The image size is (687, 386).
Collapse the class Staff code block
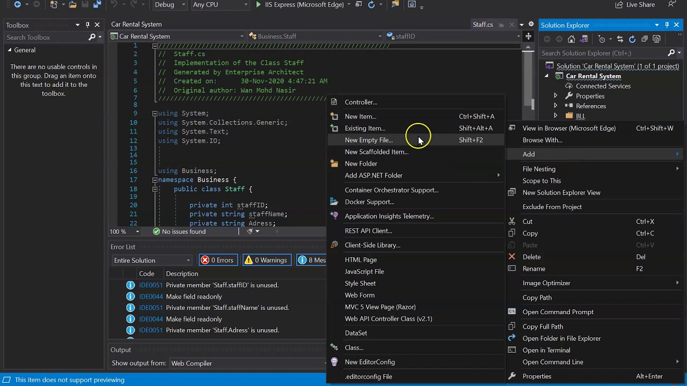(x=155, y=189)
